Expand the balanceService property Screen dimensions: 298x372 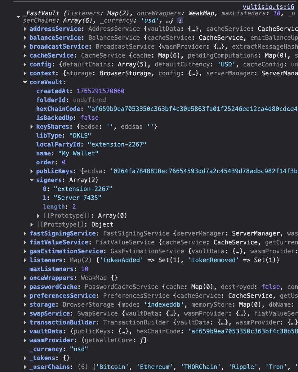25,38
